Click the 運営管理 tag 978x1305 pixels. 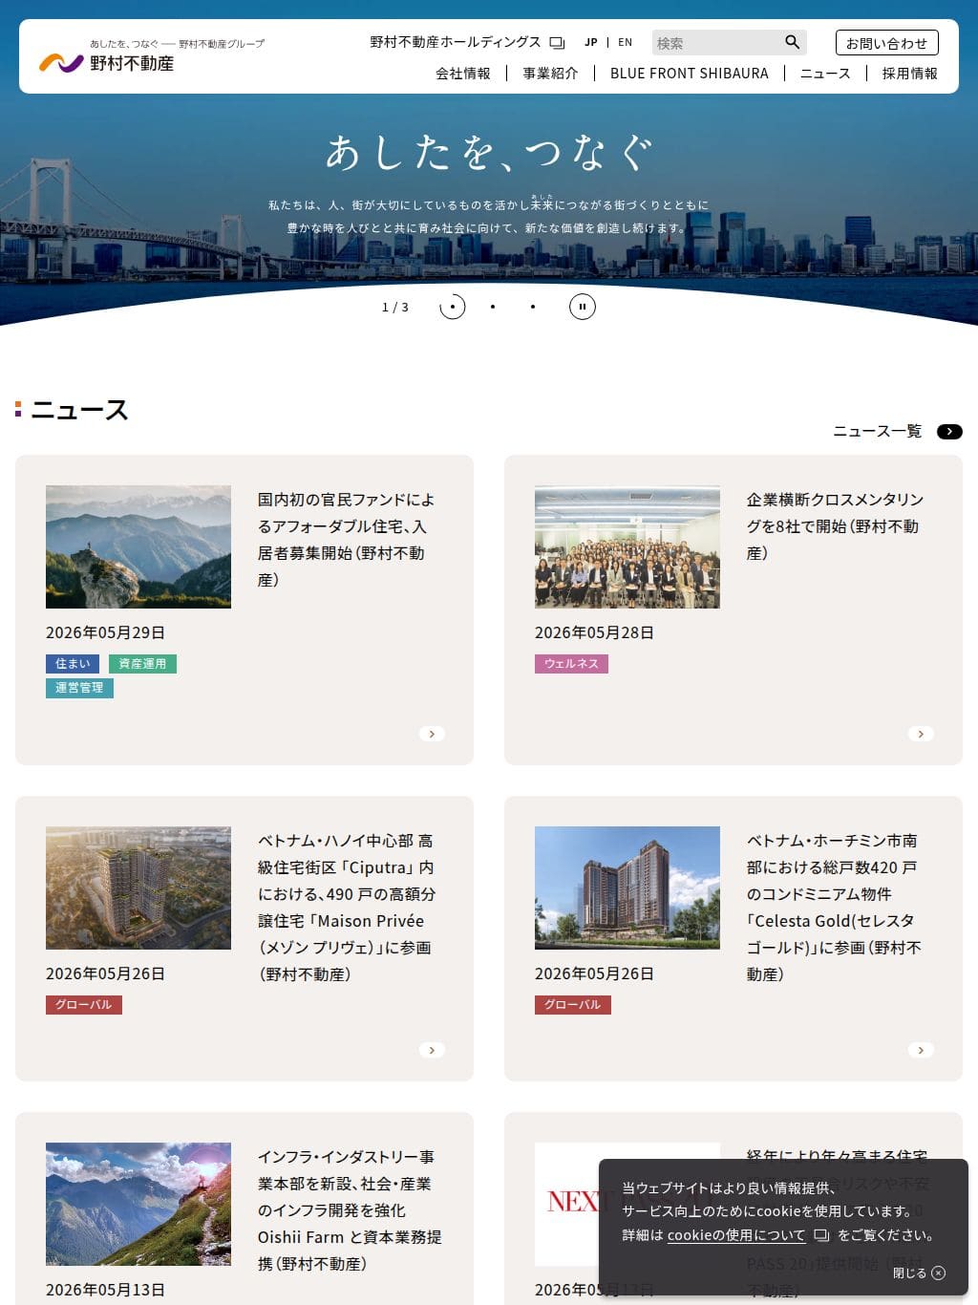click(x=79, y=688)
